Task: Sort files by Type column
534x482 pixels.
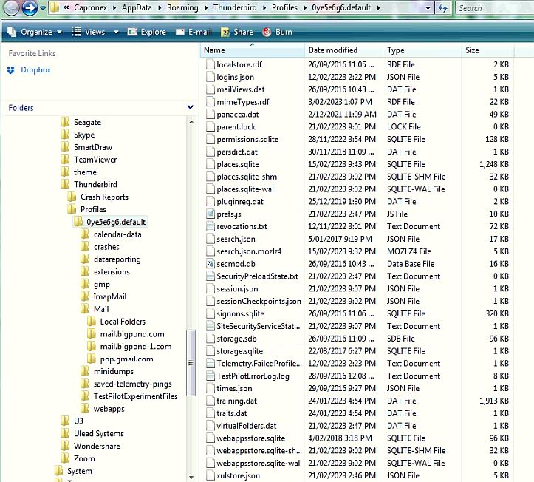Action: [422, 50]
